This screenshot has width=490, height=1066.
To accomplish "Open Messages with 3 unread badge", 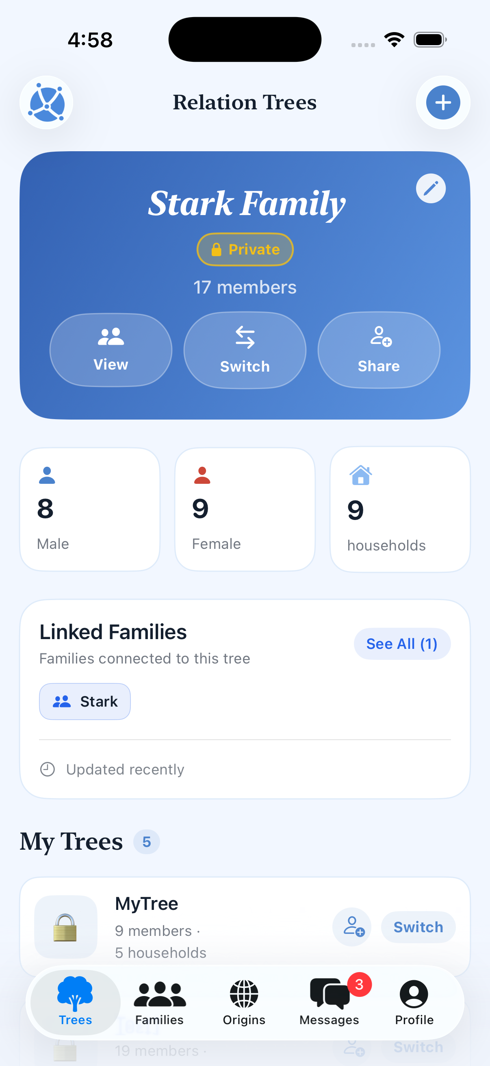I will coord(329,1001).
